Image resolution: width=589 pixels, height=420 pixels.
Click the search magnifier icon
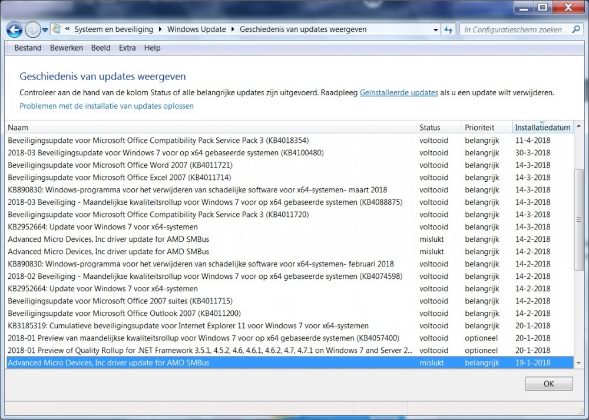tap(577, 29)
